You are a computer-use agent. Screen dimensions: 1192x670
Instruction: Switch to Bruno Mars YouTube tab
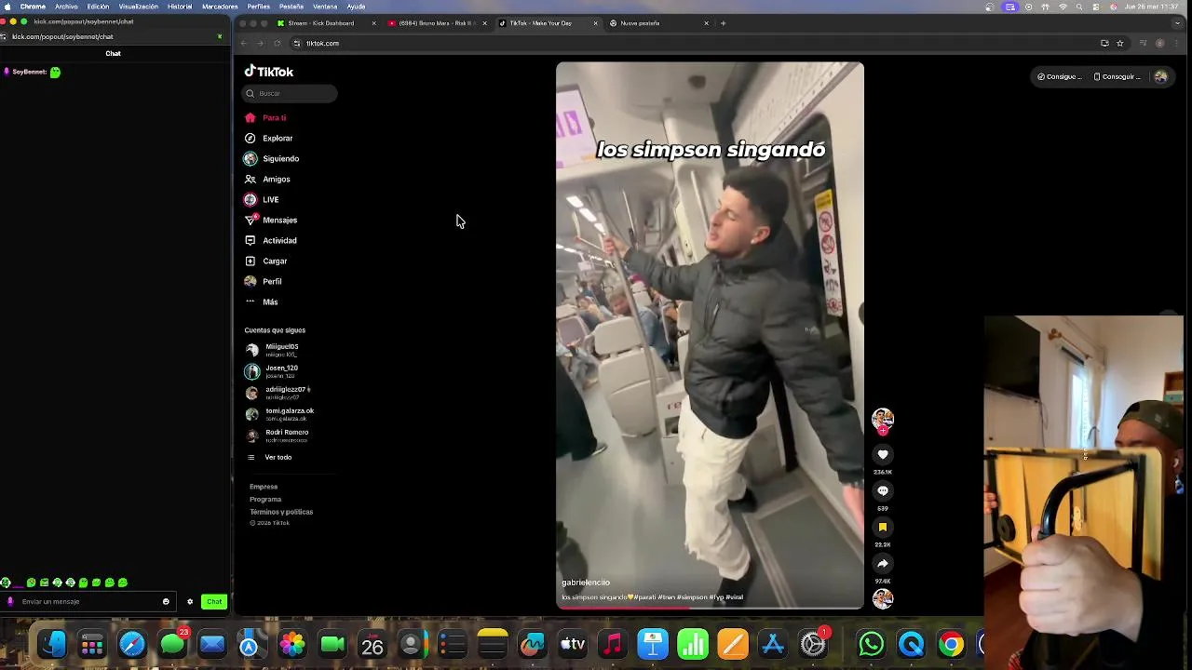tap(438, 23)
